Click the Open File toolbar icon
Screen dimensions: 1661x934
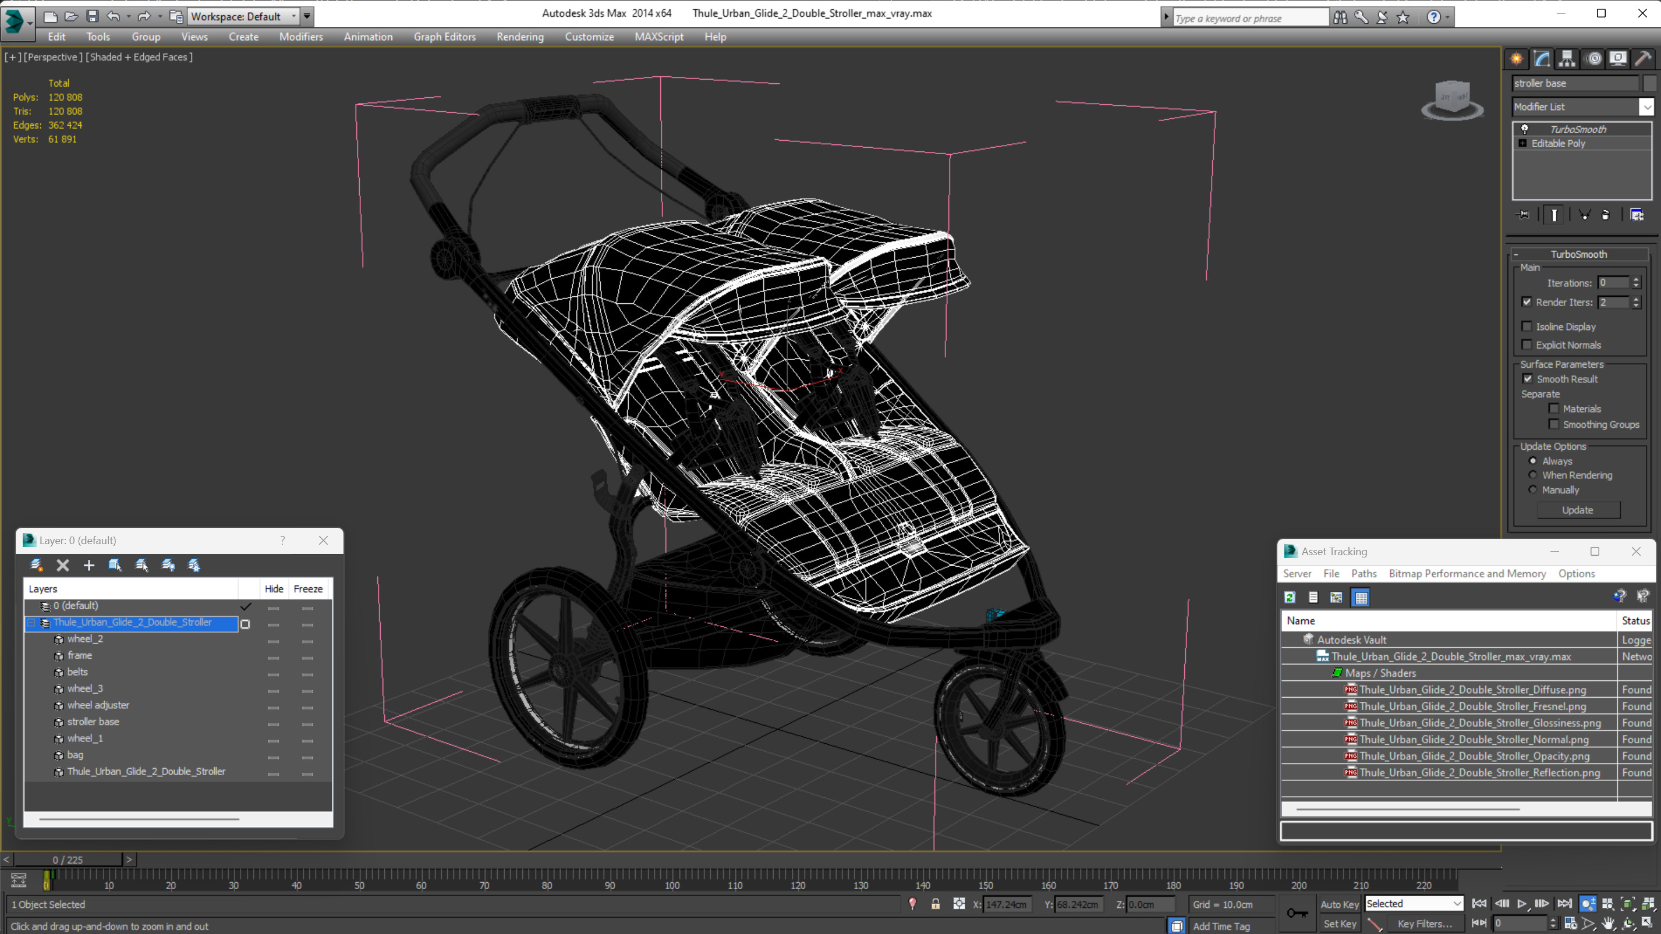(x=71, y=16)
